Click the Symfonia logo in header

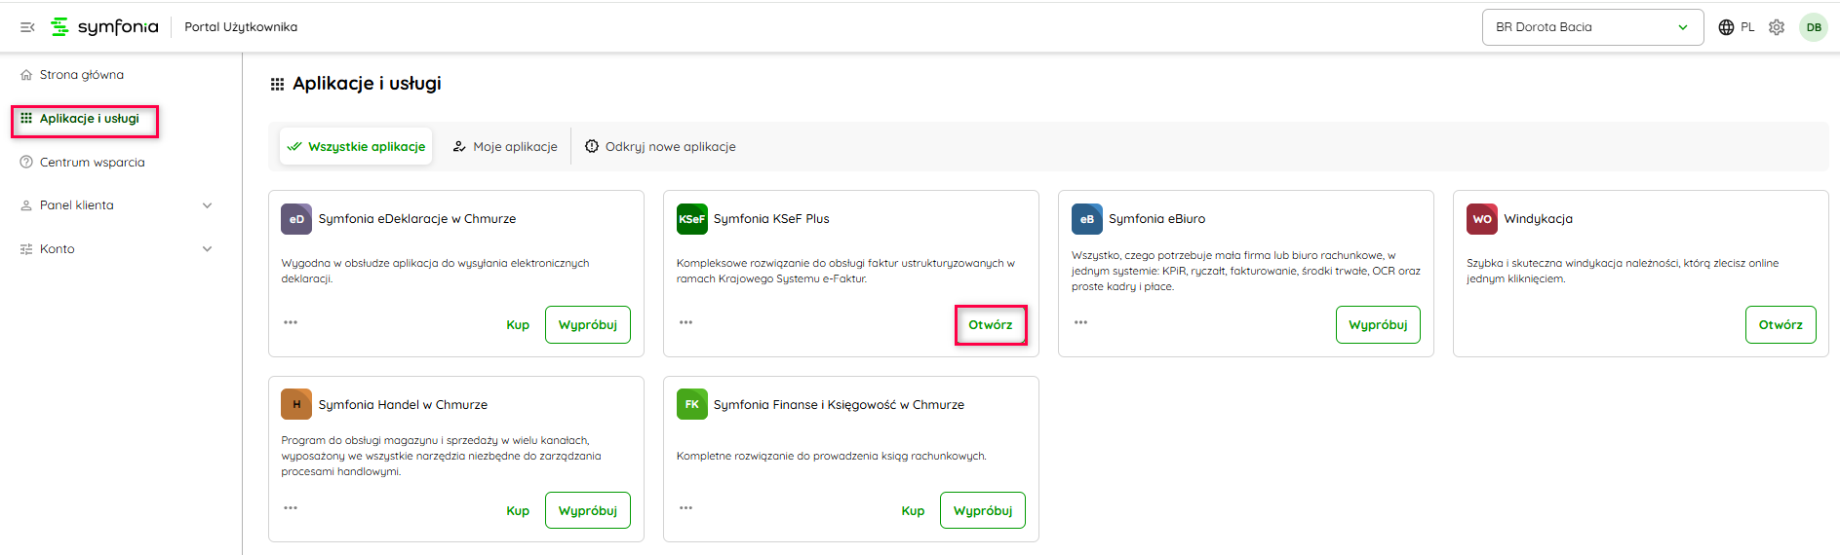[104, 27]
